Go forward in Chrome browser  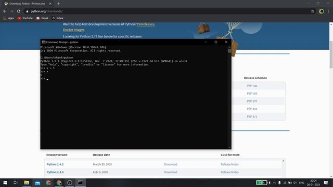tap(11, 11)
